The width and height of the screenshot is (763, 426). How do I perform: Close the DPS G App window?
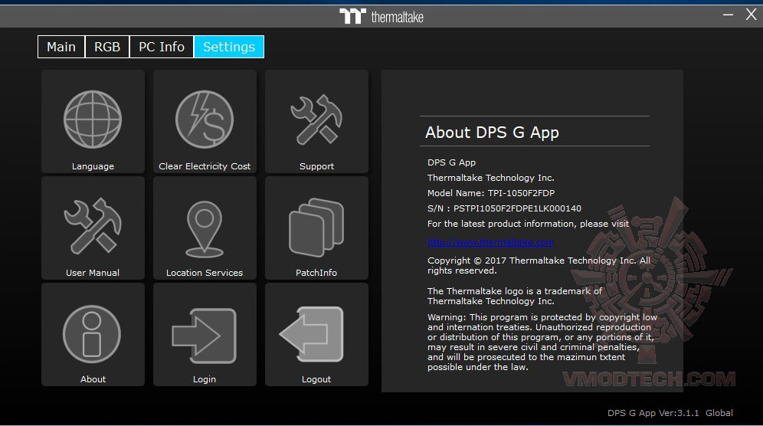[751, 15]
